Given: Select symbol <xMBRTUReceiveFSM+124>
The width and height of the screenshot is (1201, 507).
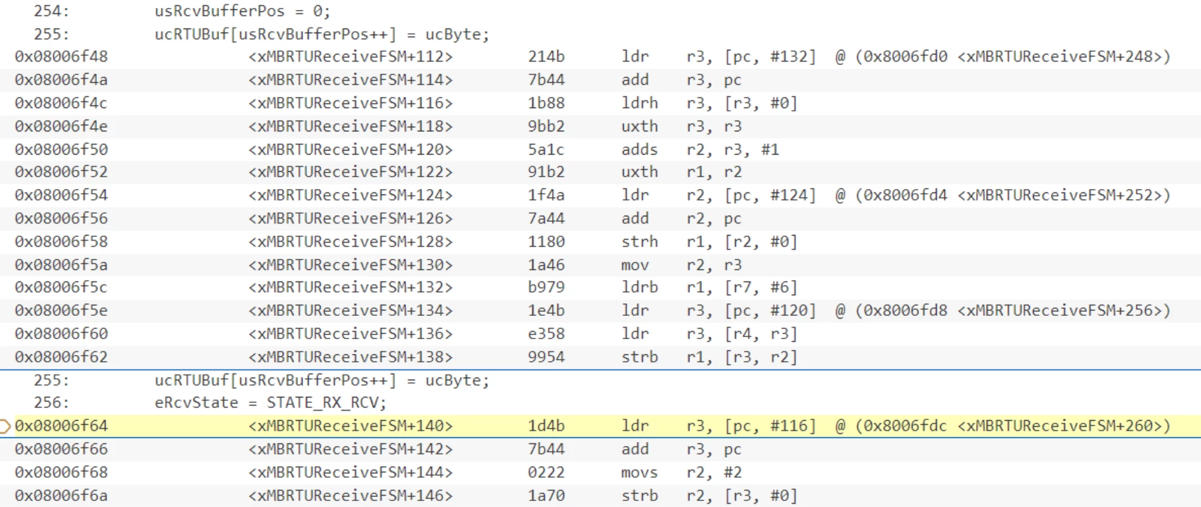Looking at the screenshot, I should pyautogui.click(x=350, y=196).
